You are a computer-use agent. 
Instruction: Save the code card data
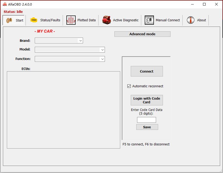[x=147, y=127]
